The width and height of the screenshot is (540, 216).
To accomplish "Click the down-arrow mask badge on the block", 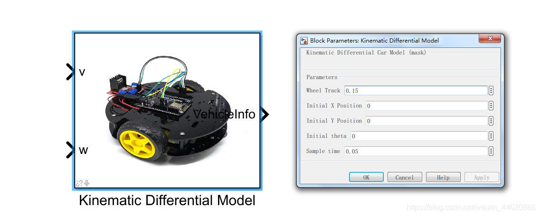I will tap(87, 183).
